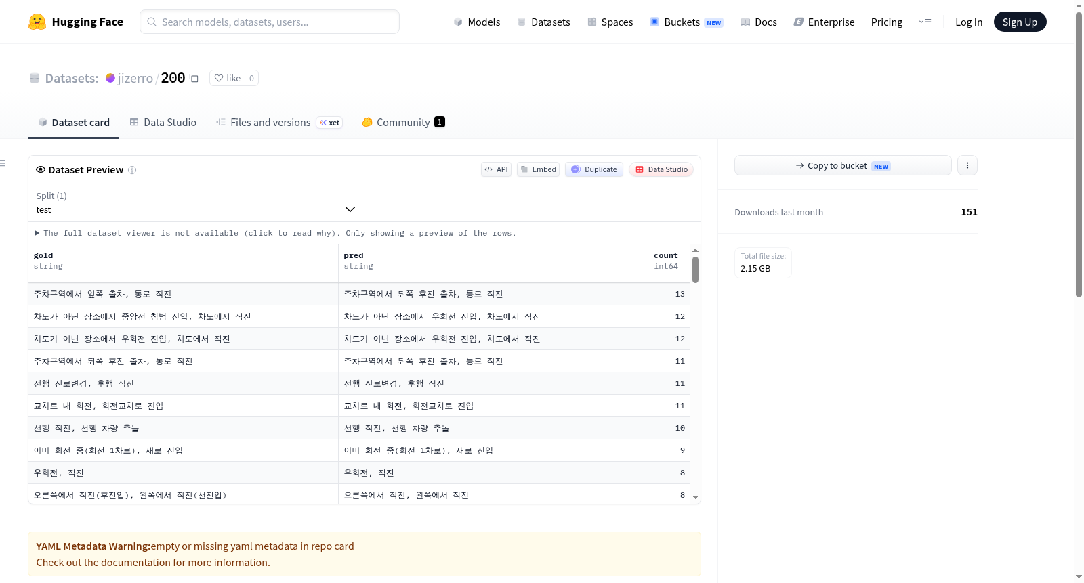Like the dataset with heart button
The width and height of the screenshot is (1084, 583).
(228, 78)
